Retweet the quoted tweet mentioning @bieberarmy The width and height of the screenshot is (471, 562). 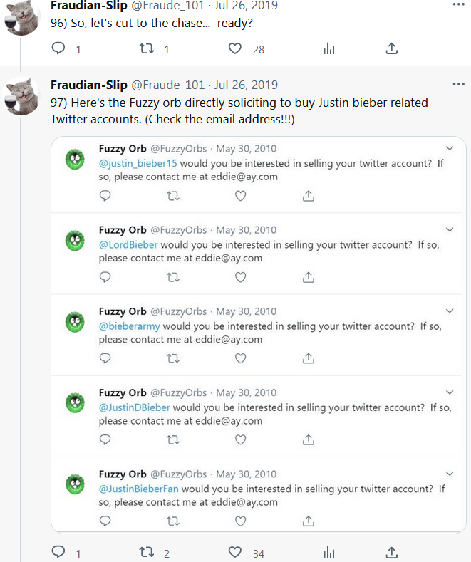172,358
